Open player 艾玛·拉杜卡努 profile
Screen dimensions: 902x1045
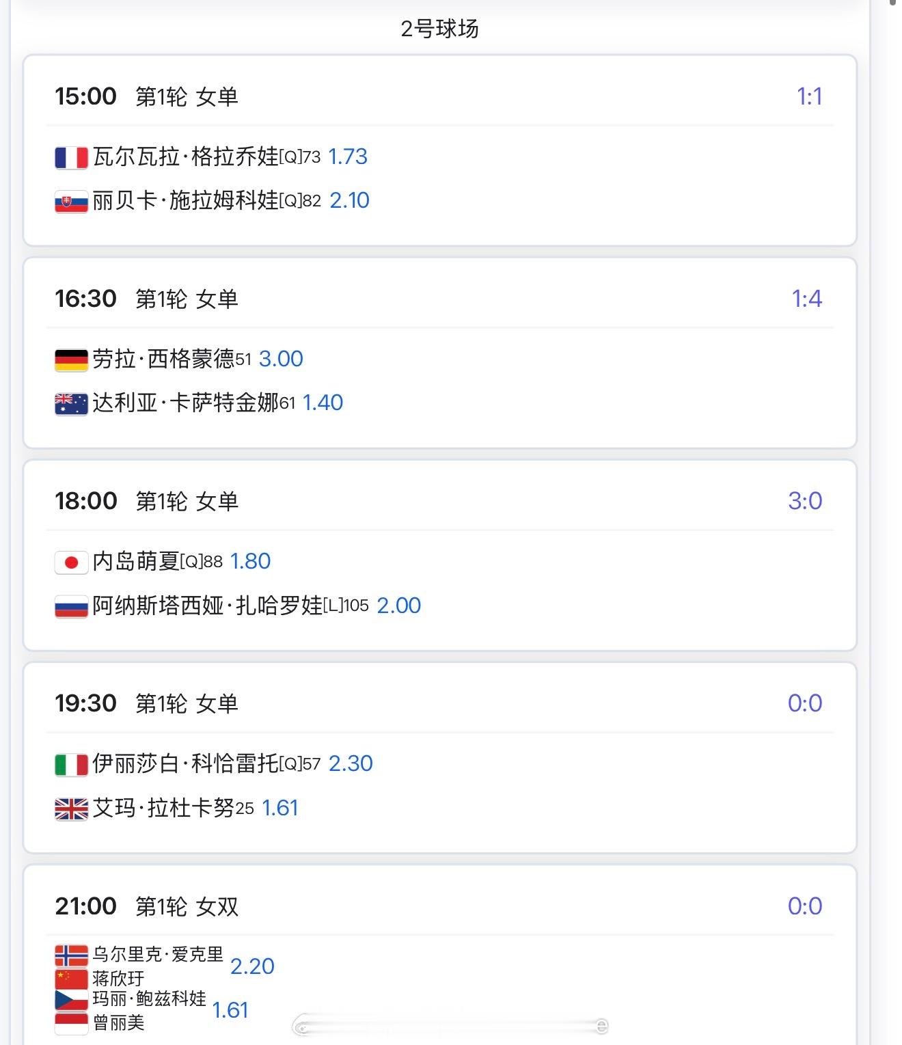click(163, 808)
